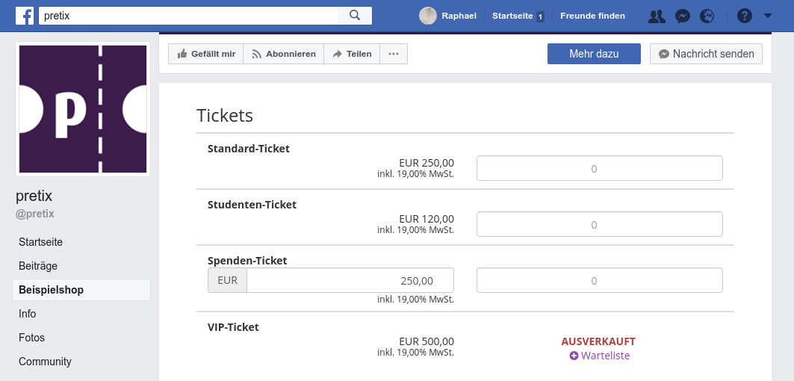Viewport: 794px width, 381px height.
Task: Open the more options ellipsis button
Action: (x=394, y=54)
